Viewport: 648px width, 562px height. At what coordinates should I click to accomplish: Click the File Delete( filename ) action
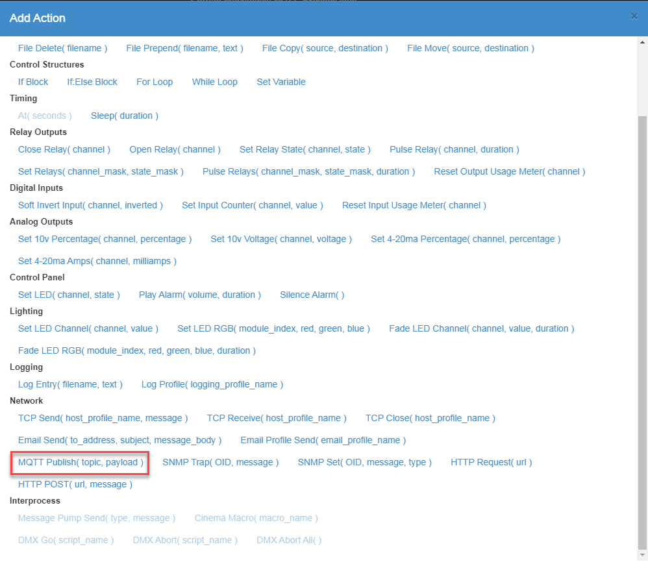(62, 48)
